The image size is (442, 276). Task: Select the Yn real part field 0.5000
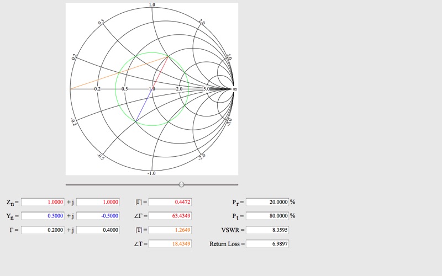[x=43, y=216]
